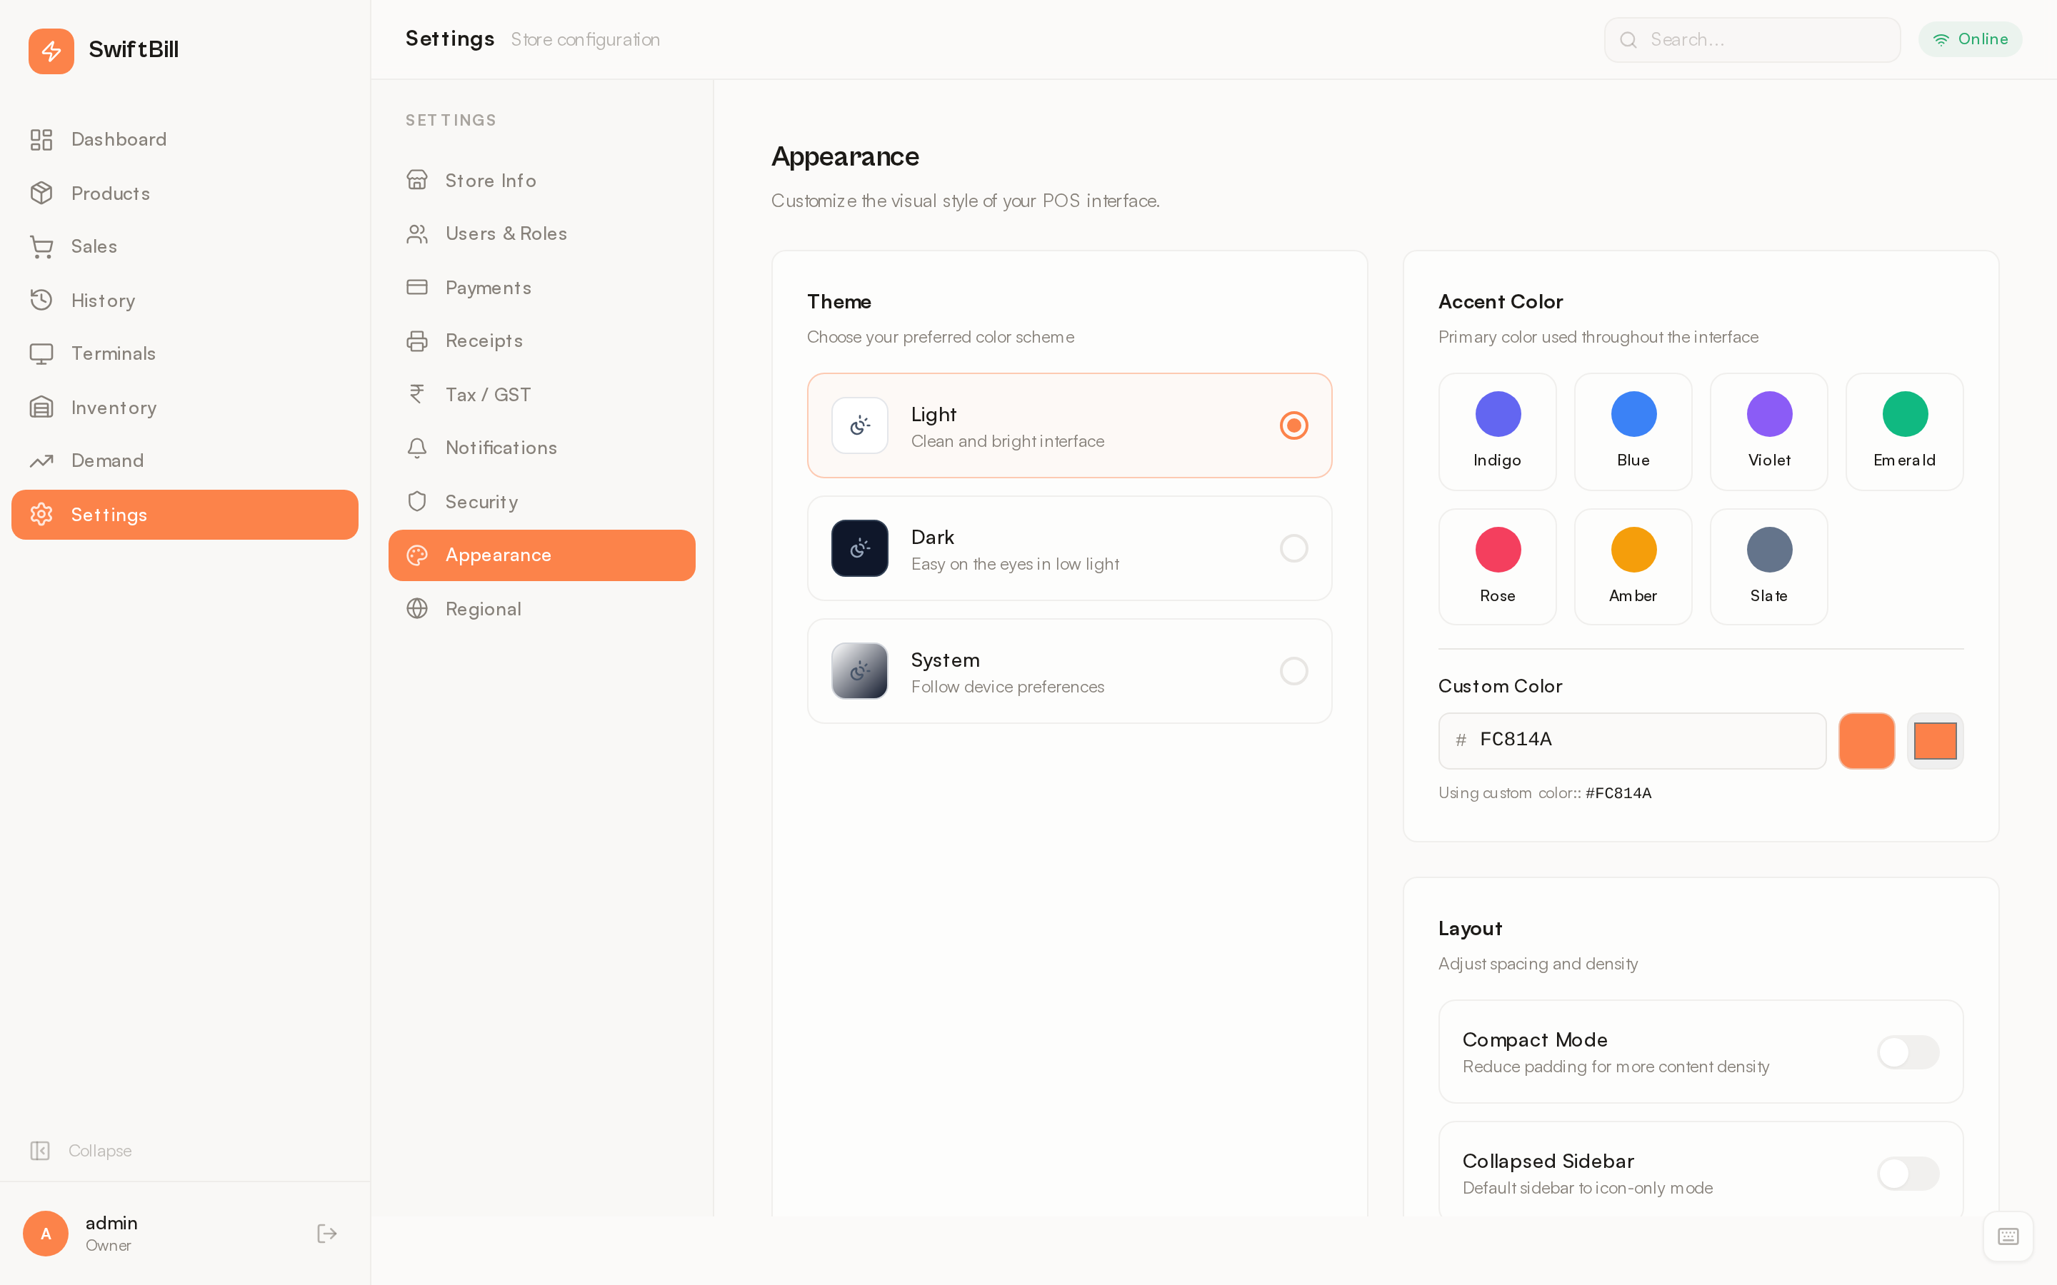Click the System theme option title
The height and width of the screenshot is (1285, 2057).
[x=945, y=660]
